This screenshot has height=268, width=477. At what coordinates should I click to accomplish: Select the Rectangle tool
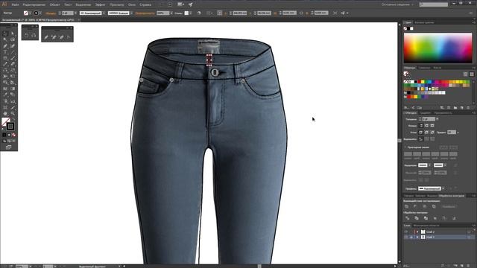[x=5, y=58]
